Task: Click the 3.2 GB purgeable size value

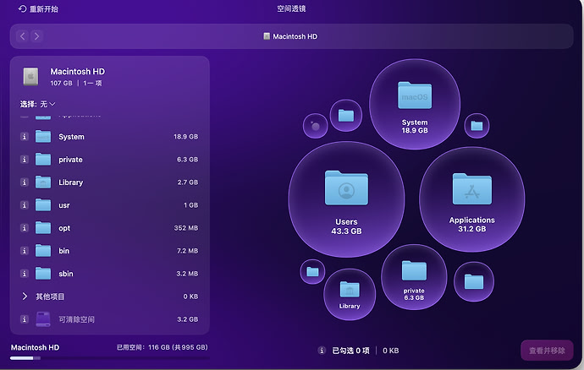Action: [188, 319]
